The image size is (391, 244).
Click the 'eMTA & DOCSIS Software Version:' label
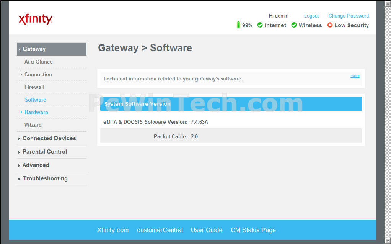(145, 122)
